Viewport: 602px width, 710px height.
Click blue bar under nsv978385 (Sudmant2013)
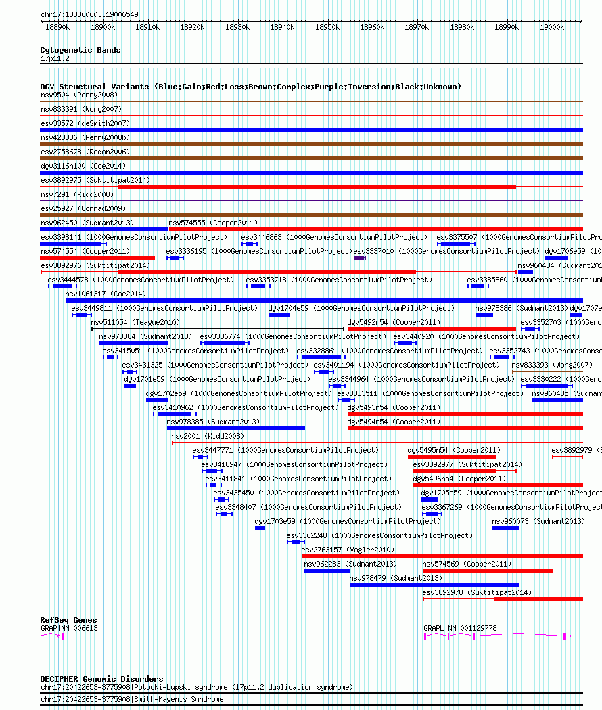(236, 428)
